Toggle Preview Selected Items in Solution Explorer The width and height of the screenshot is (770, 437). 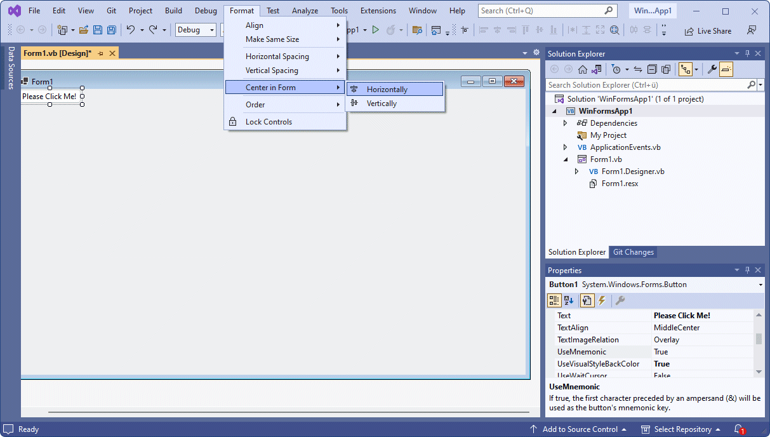click(x=726, y=69)
